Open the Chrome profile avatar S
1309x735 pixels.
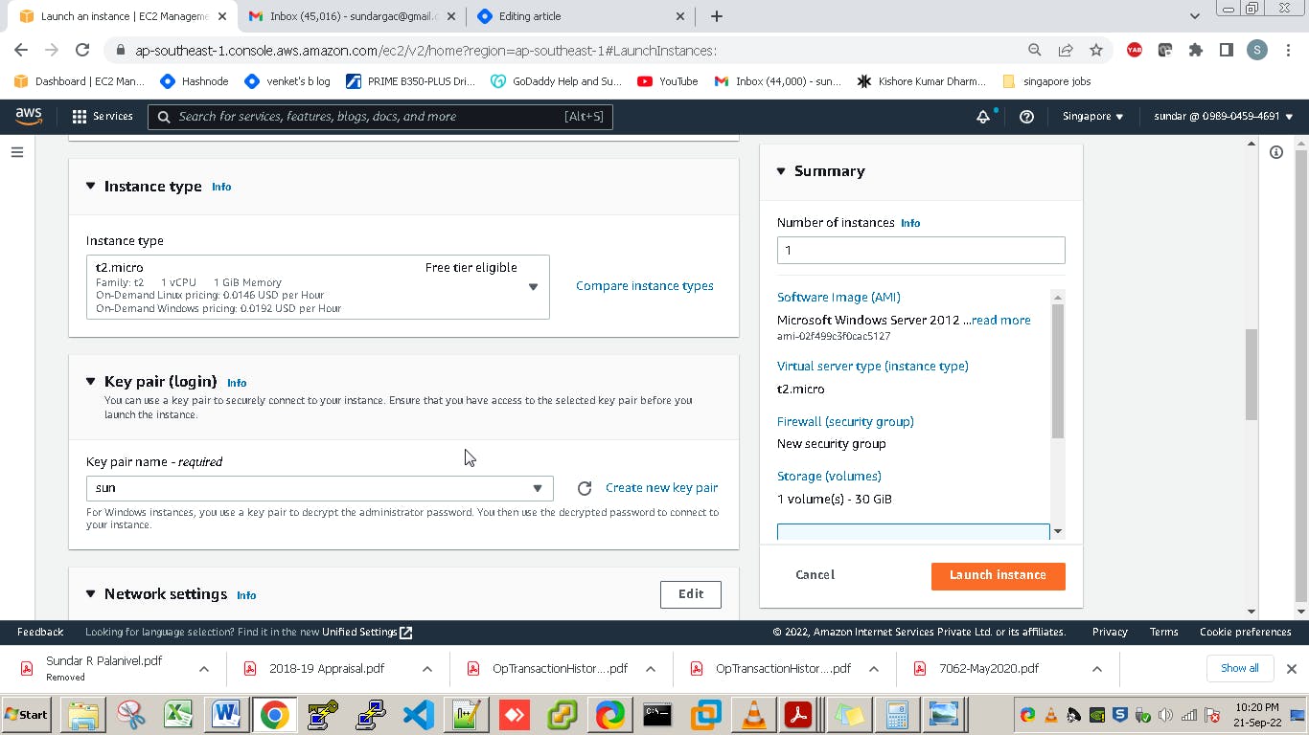coord(1257,51)
